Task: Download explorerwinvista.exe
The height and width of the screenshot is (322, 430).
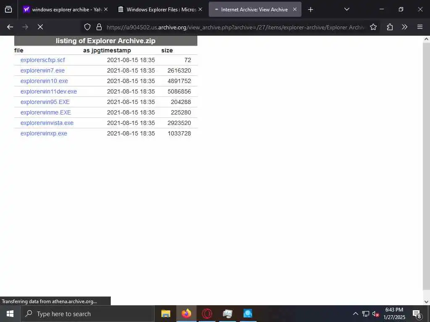Action: coord(47,123)
